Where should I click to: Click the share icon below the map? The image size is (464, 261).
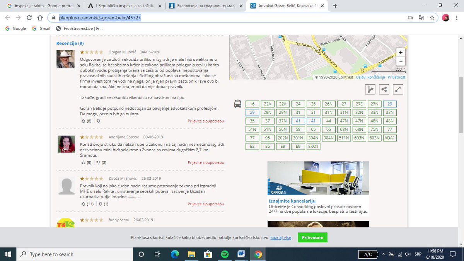pos(384,89)
